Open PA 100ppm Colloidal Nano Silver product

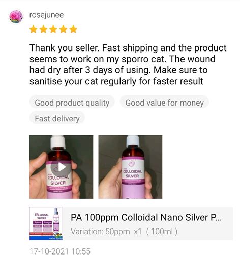pos(146,217)
